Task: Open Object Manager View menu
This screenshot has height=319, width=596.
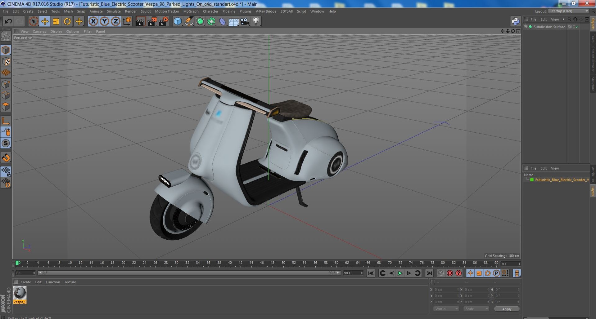Action: [x=555, y=20]
